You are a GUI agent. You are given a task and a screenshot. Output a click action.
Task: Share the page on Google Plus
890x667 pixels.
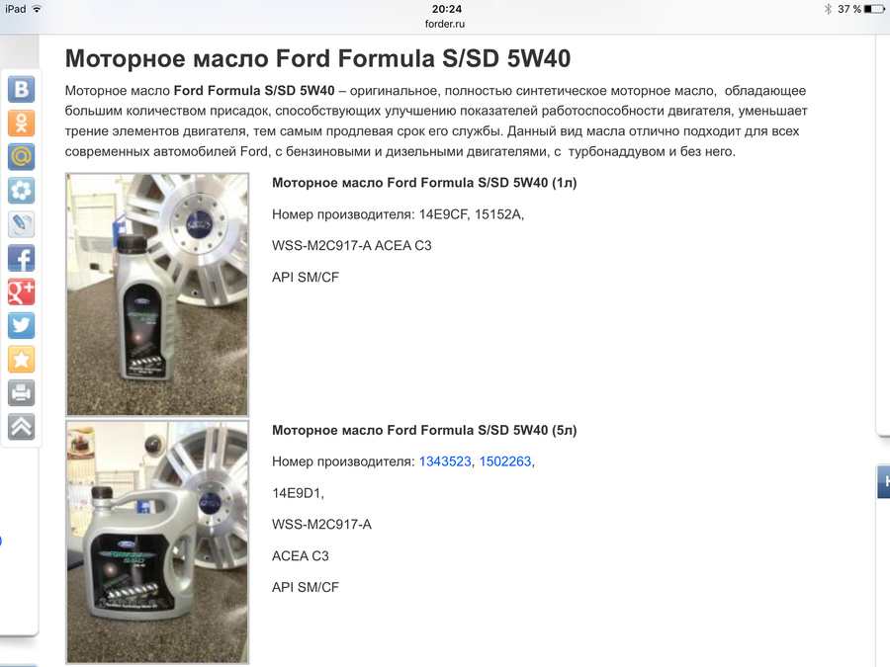(21, 292)
